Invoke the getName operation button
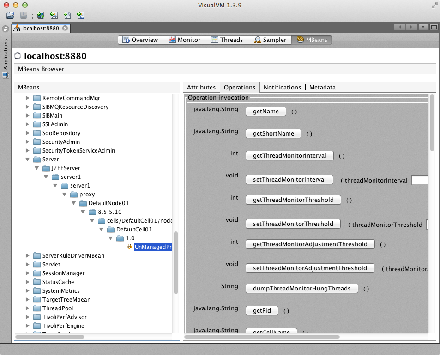The width and height of the screenshot is (440, 355). click(266, 111)
